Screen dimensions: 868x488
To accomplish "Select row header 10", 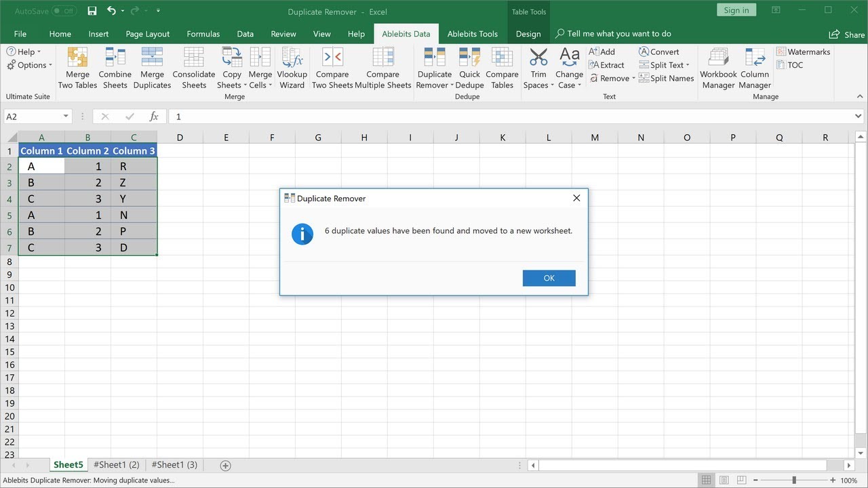I will [9, 287].
